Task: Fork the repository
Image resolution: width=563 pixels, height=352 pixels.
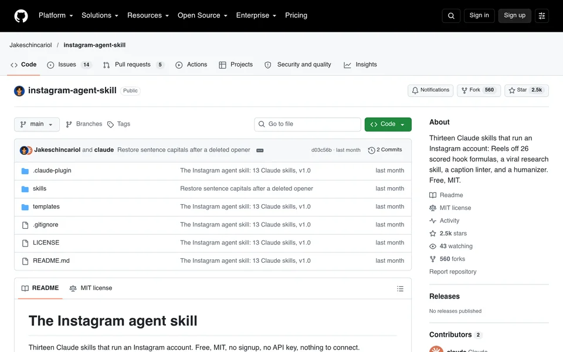Action: 479,90
